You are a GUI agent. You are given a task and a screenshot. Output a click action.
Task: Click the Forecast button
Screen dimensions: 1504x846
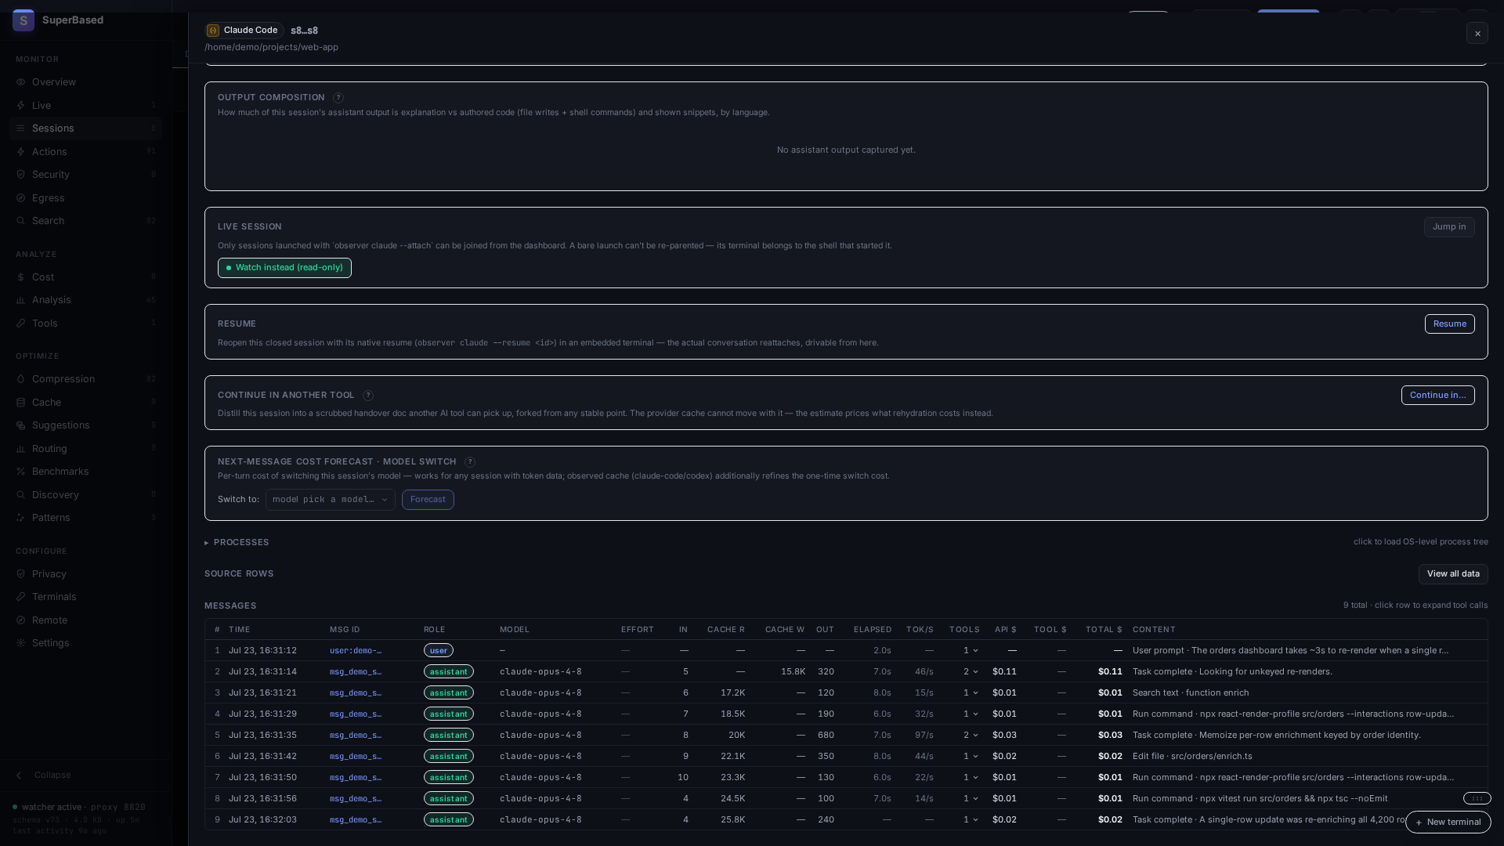pos(428,500)
